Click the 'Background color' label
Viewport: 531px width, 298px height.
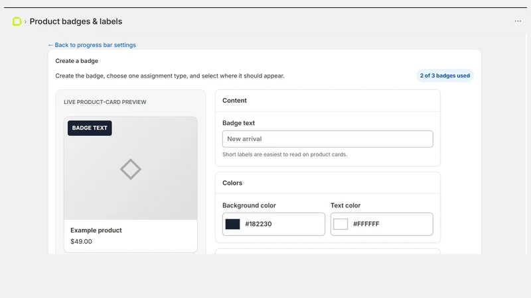249,205
